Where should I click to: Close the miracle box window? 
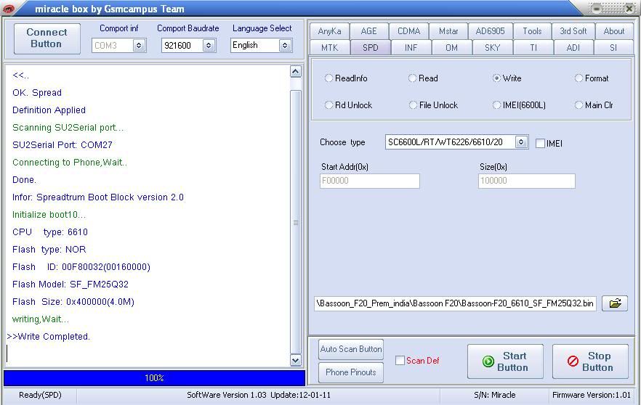629,9
